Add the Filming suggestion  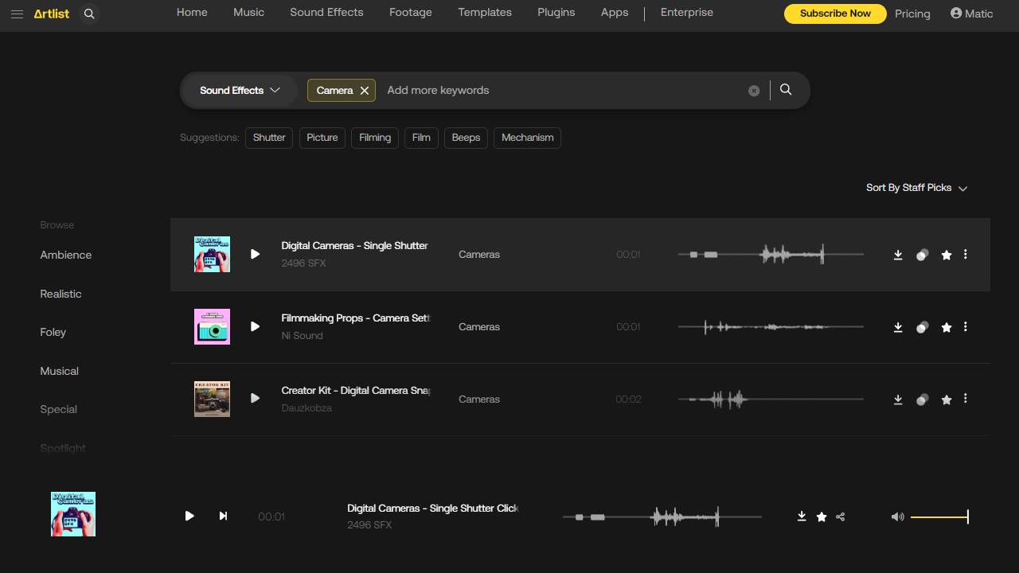(x=375, y=138)
